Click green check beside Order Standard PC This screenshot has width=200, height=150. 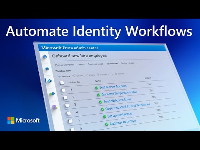pyautogui.click(x=102, y=109)
